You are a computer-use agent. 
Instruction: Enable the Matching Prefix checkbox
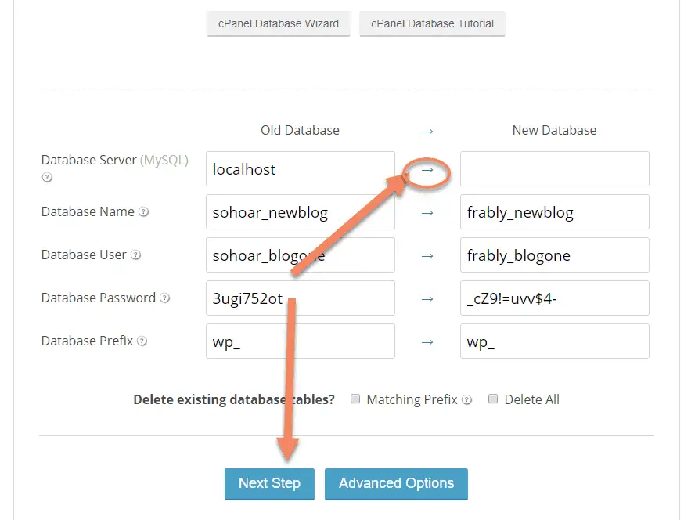pyautogui.click(x=355, y=399)
